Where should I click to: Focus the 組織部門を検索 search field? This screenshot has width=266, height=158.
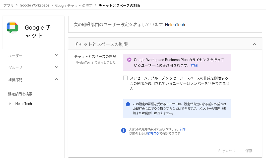33,94
